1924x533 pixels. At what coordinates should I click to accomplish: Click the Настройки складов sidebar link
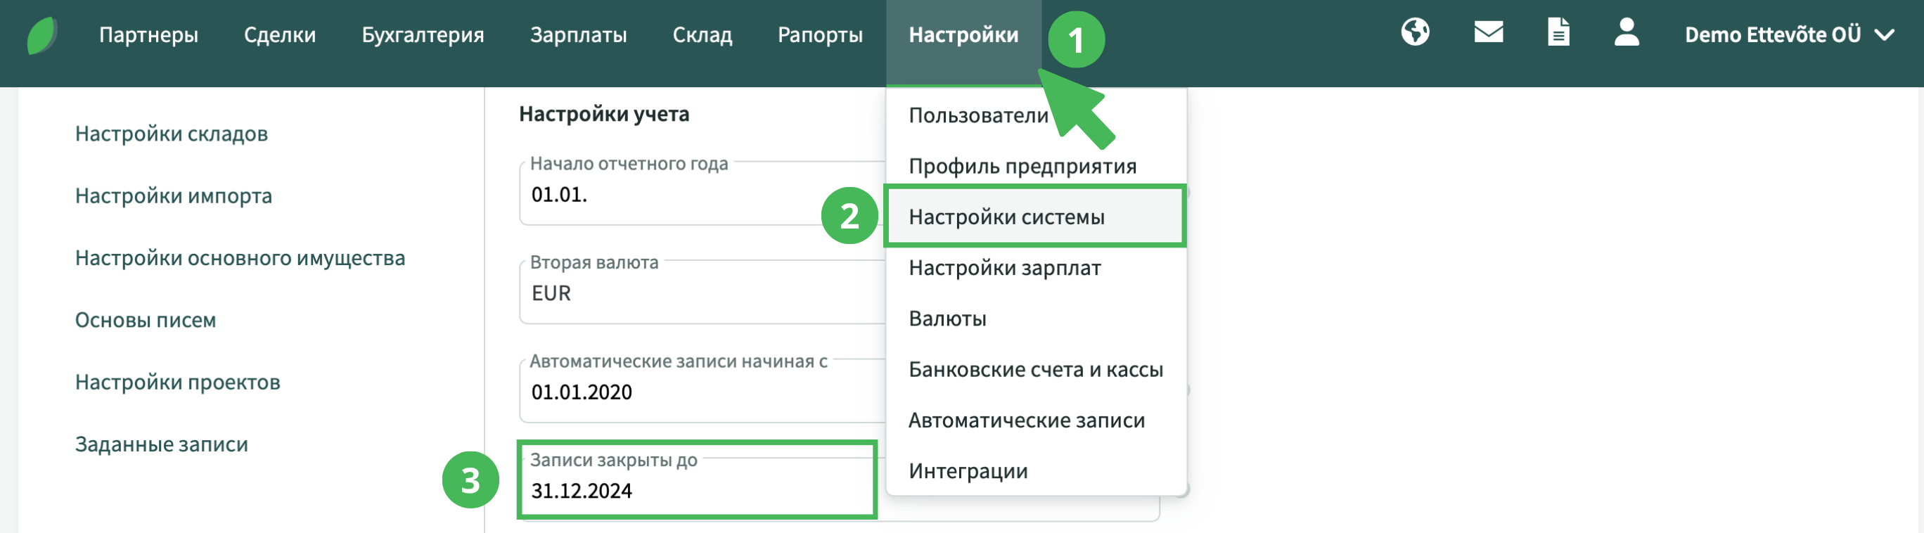[x=171, y=134]
